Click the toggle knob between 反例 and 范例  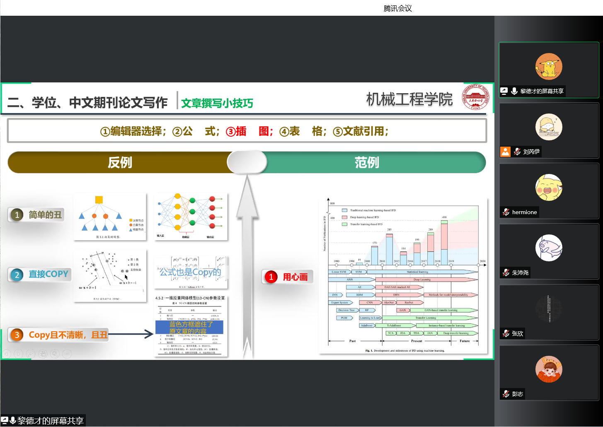point(247,162)
